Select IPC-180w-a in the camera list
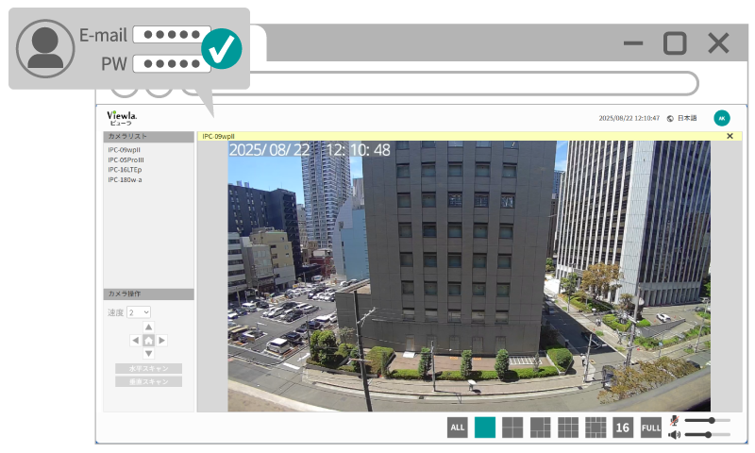Viewport: 755px width, 453px height. 125,179
